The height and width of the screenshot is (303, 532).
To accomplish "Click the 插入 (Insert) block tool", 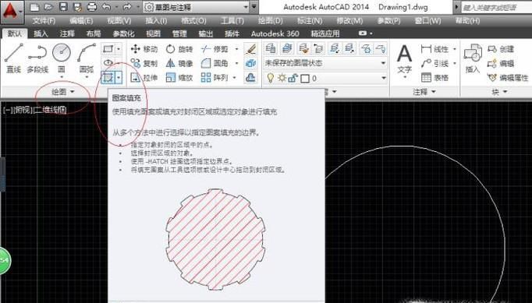I will coord(473,58).
